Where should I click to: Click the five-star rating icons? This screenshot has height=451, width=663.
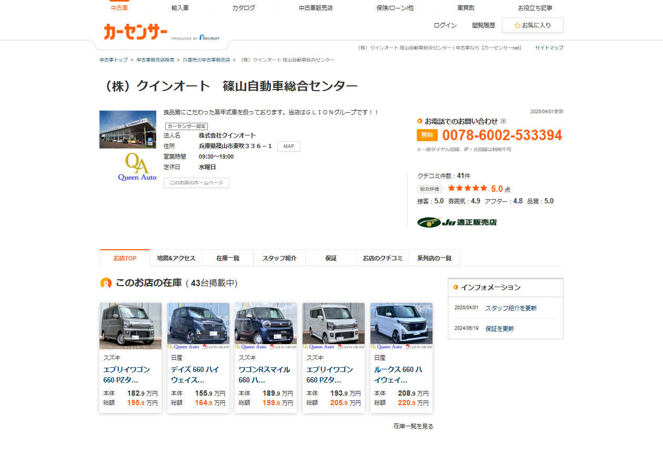pos(468,188)
